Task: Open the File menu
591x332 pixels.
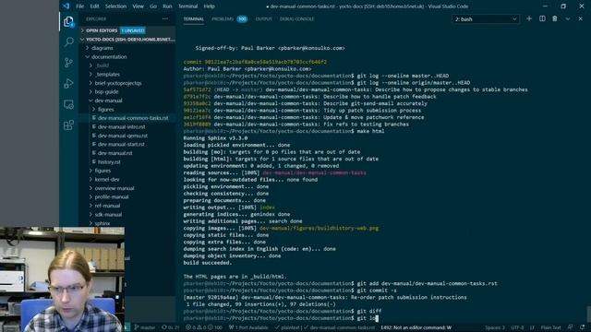Action: pyautogui.click(x=80, y=6)
